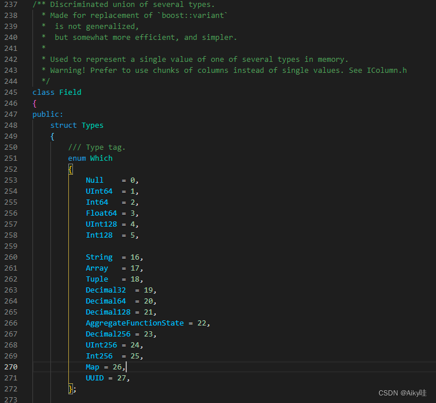This screenshot has height=403, width=436.
Task: Click the UInt64 enum member
Action: (x=99, y=191)
